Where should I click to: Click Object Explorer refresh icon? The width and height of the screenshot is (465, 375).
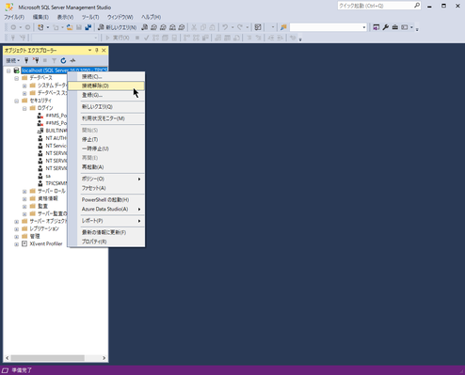coord(63,60)
